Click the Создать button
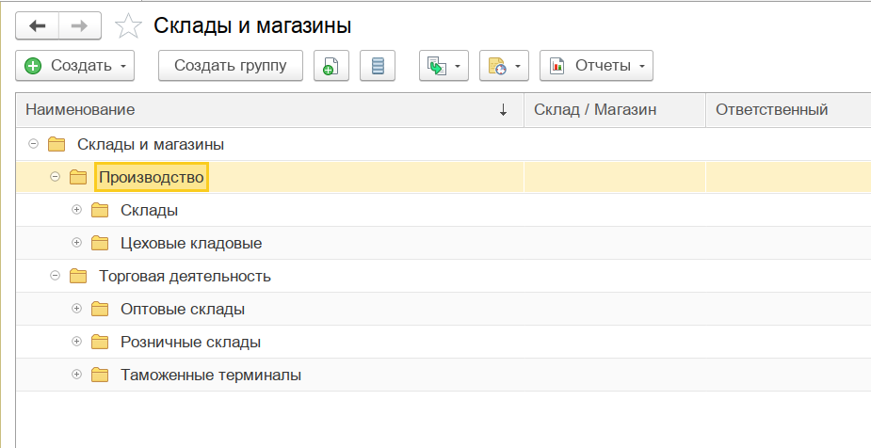This screenshot has height=448, width=871. [x=75, y=66]
